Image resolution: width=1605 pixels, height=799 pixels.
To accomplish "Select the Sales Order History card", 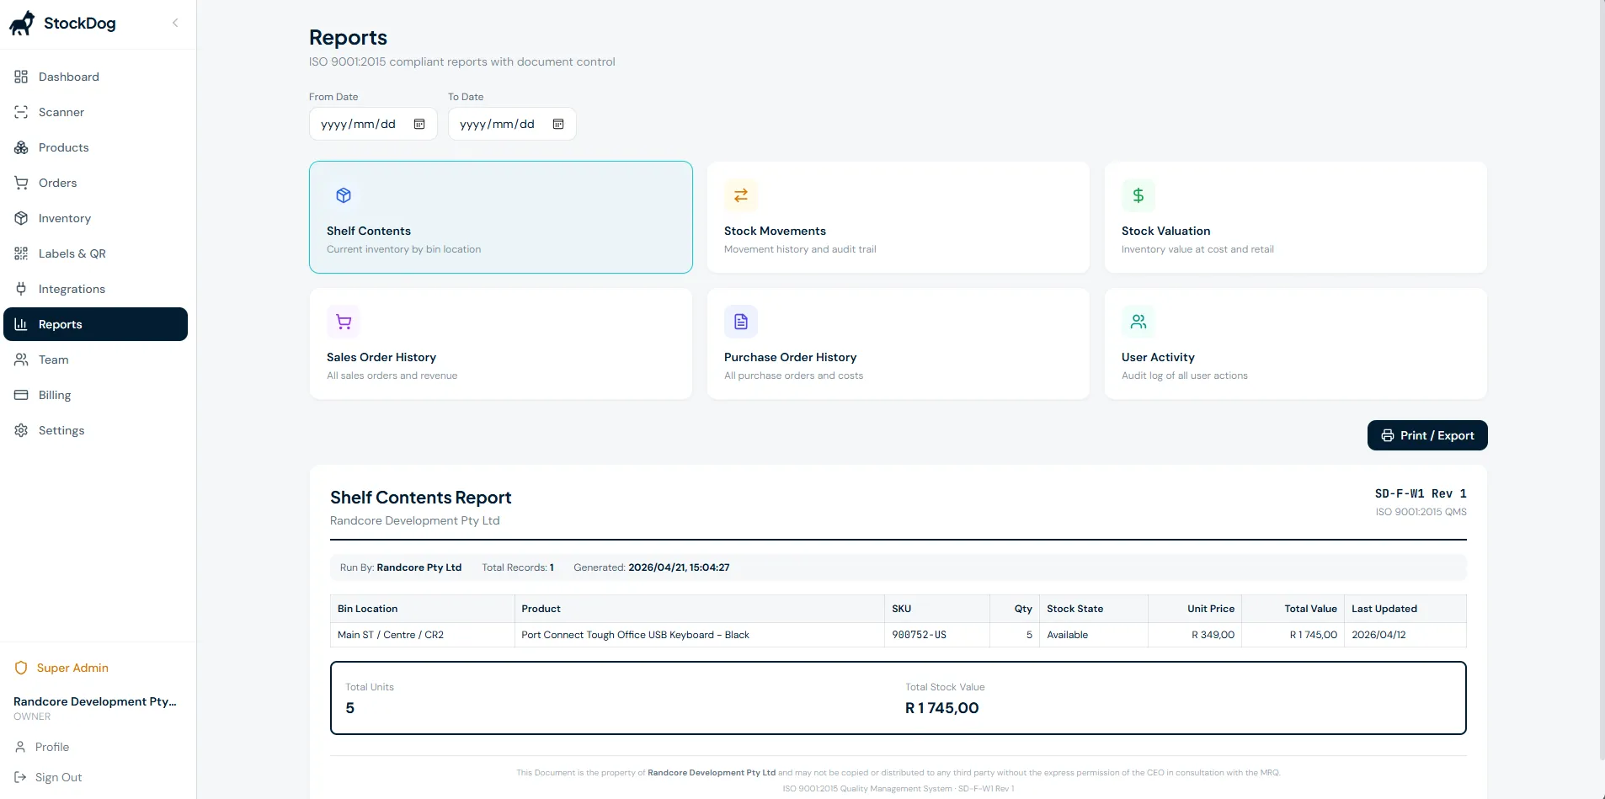I will [x=501, y=344].
